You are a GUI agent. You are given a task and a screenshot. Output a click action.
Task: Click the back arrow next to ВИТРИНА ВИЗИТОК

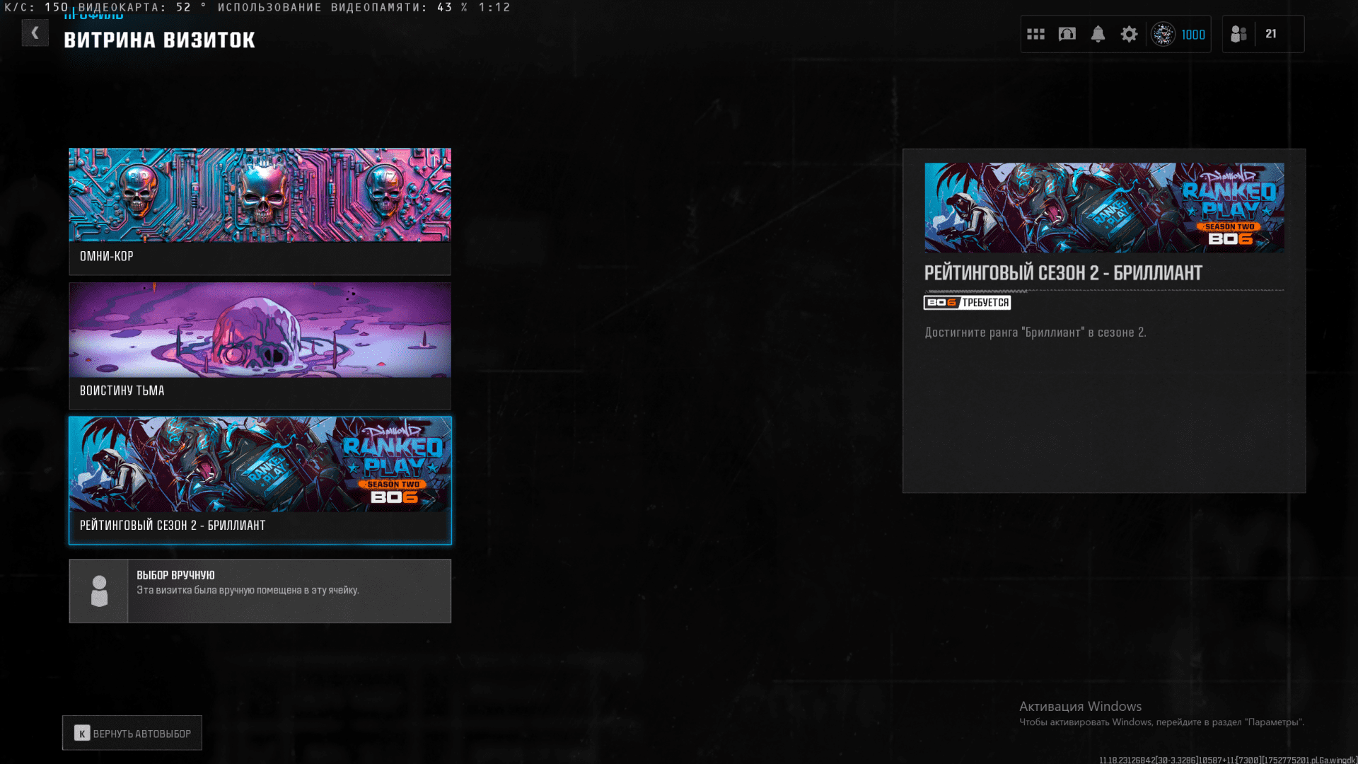[x=35, y=33]
